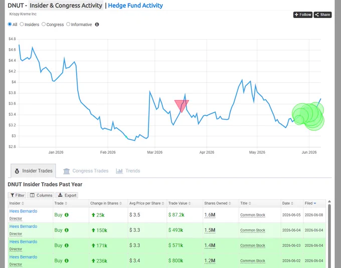Click Buy info icon in $571k row
341x268 pixels.
coord(67,245)
